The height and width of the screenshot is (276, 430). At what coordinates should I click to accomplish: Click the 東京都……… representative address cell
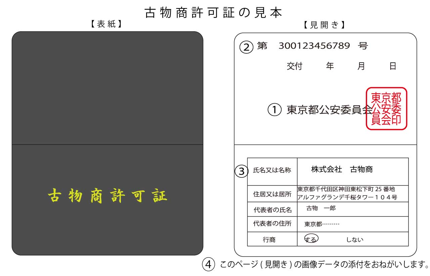353,224
